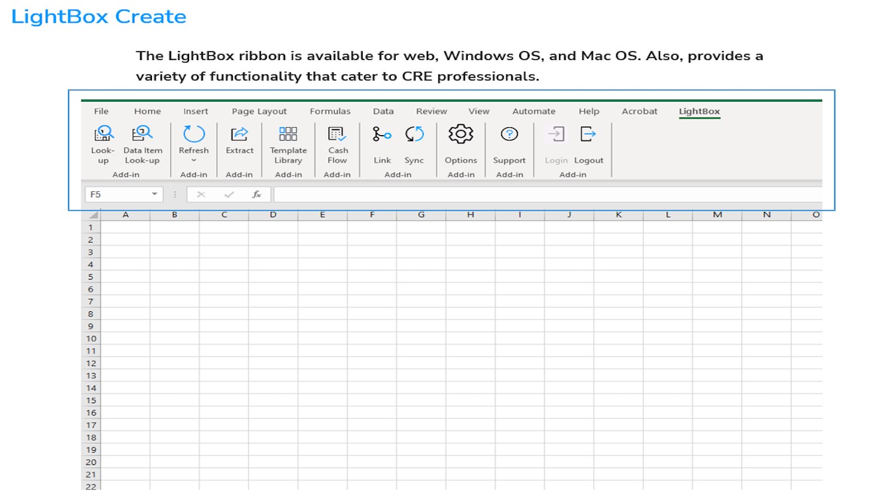Select column M header
Viewport: 891px width, 501px height.
pos(717,215)
